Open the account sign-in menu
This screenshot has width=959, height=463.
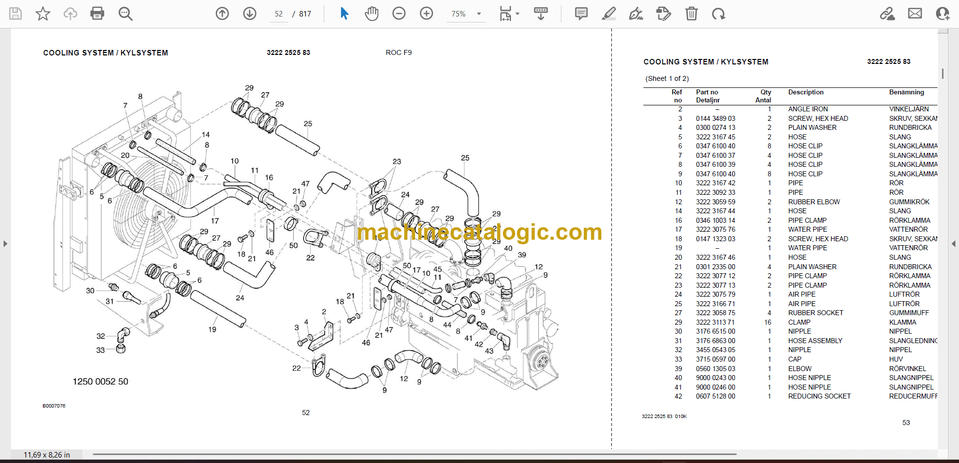(x=943, y=13)
